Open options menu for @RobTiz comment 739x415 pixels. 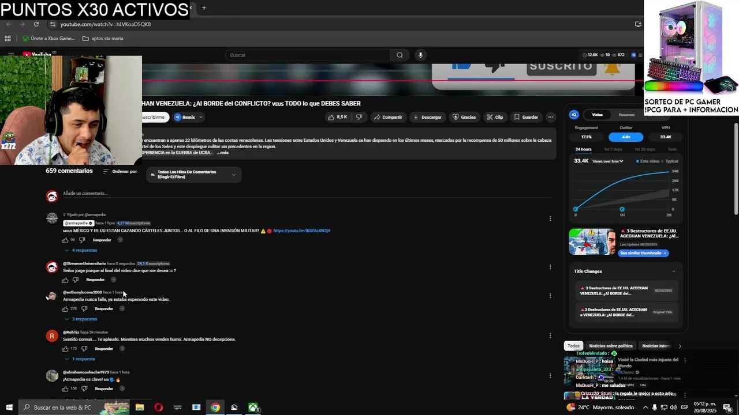[x=550, y=335]
